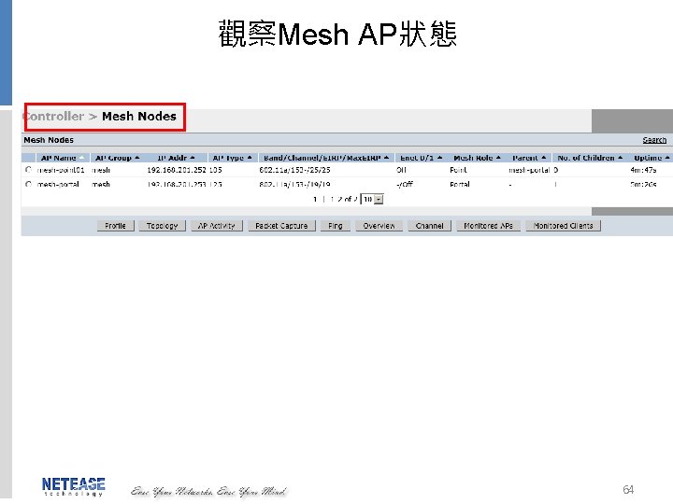Click the Channel button
673x504 pixels.
click(x=429, y=226)
